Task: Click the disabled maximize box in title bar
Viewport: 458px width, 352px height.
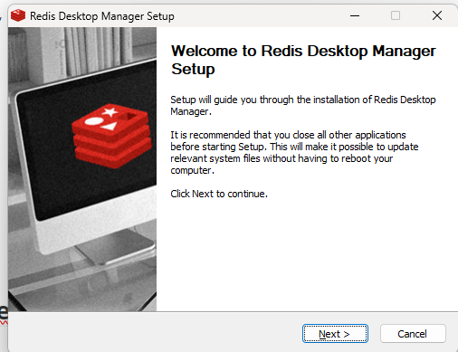Action: [x=396, y=15]
